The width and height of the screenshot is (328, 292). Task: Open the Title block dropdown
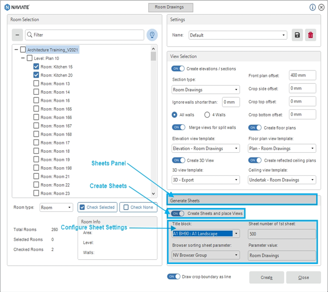tap(206, 234)
